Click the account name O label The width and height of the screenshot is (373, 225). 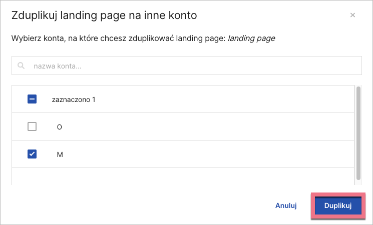(x=60, y=127)
